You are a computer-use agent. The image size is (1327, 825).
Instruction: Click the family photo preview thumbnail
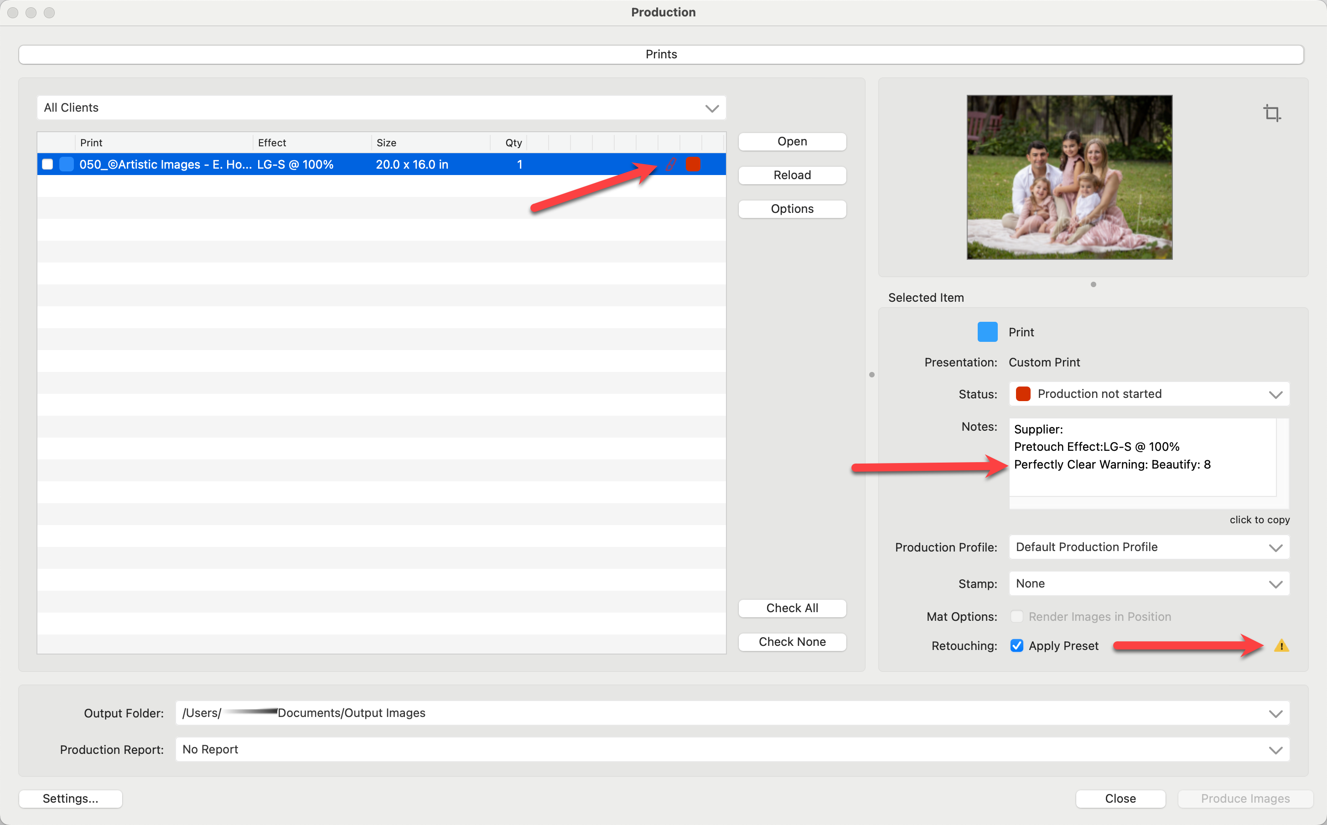[1069, 177]
